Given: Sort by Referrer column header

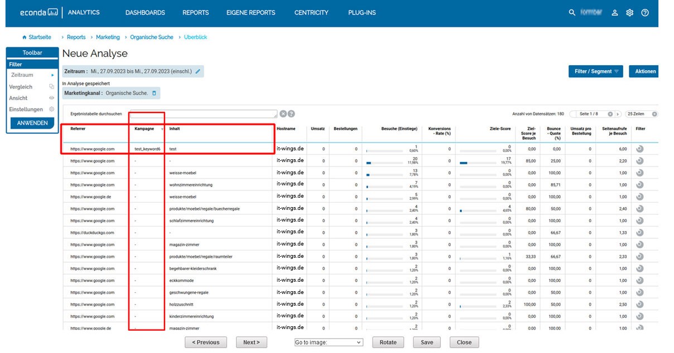Looking at the screenshot, I should click(78, 129).
